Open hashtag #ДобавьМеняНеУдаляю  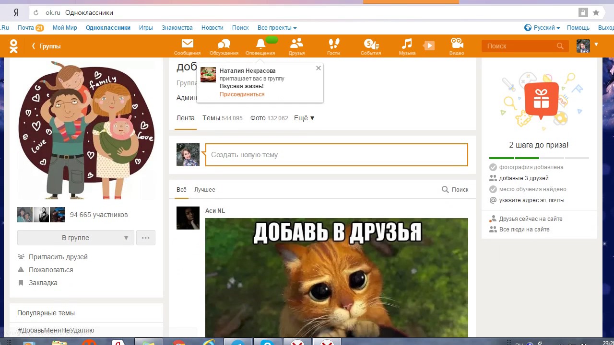(56, 330)
